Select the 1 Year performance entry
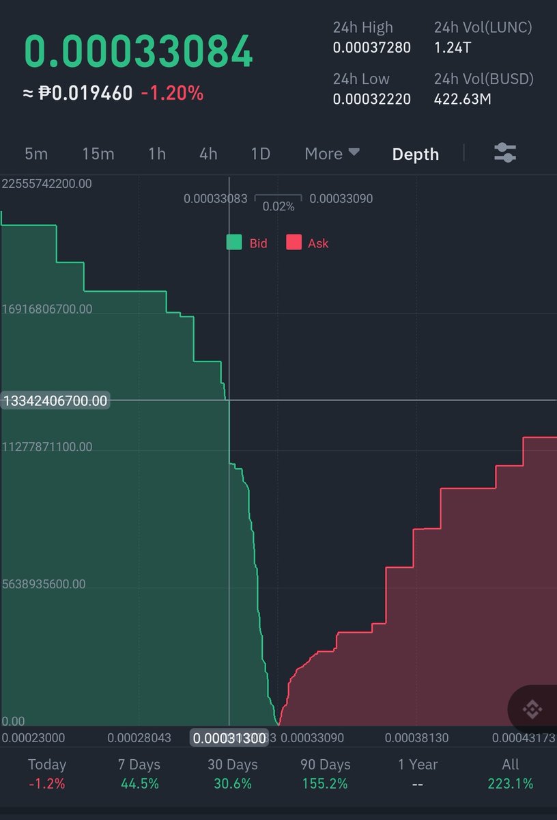557x820 pixels. point(418,774)
